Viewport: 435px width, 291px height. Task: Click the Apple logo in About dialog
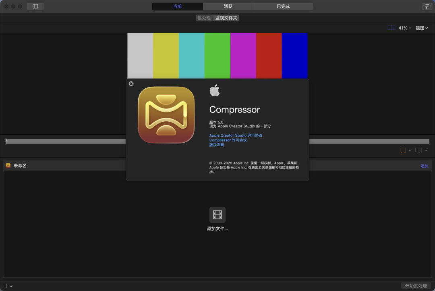click(x=215, y=90)
